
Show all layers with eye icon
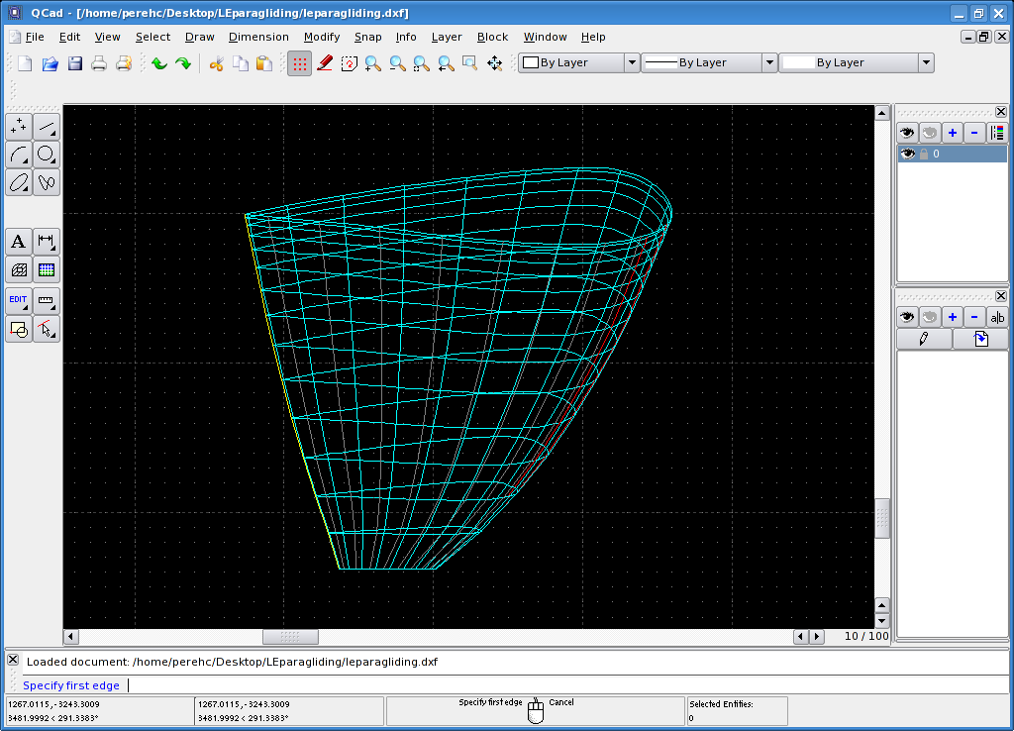907,133
